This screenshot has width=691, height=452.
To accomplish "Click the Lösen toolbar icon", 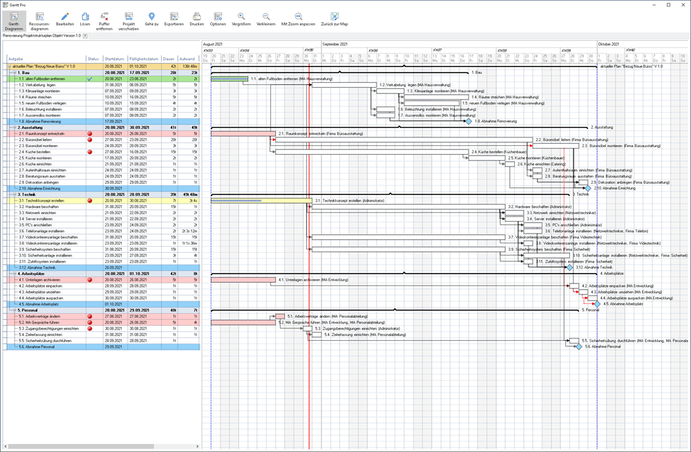I will point(85,19).
